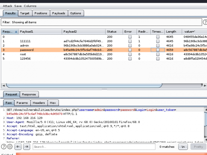Click the vertical scrollbar of request viewer
Screen dimensions: 207x155
206,124
